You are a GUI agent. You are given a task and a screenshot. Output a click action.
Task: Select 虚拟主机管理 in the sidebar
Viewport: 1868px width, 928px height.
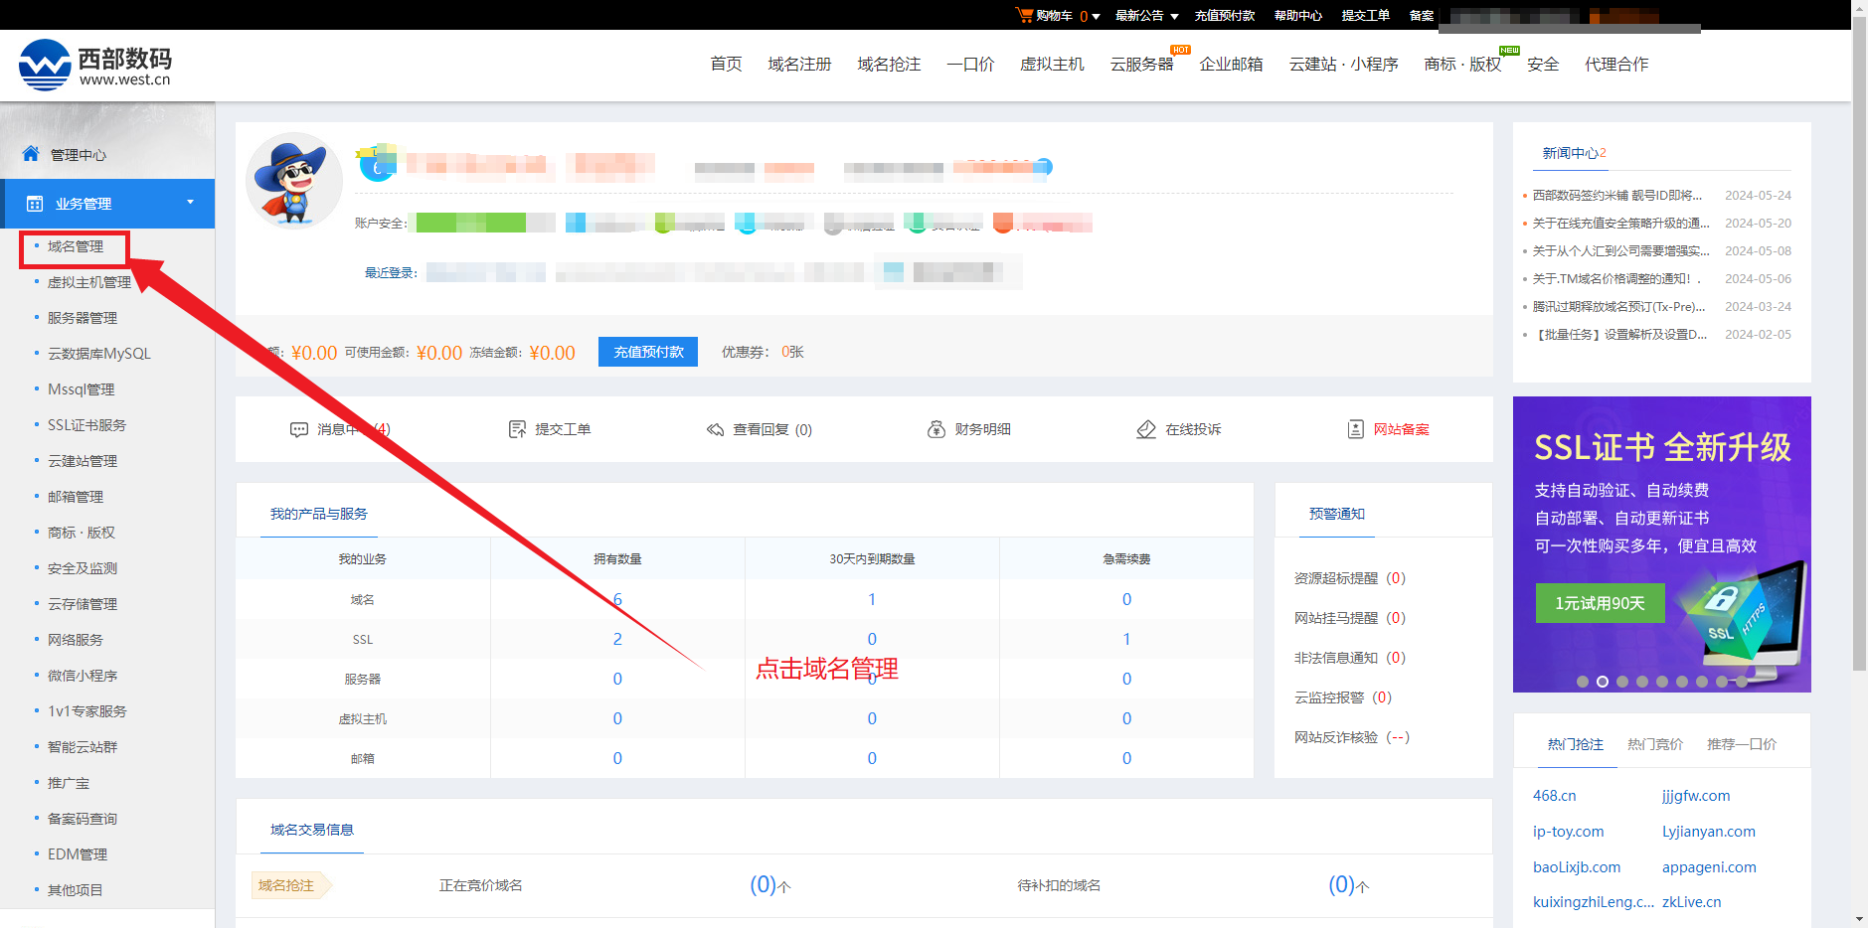coord(89,282)
